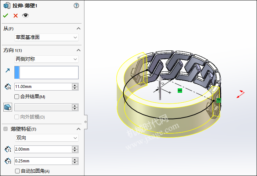Screen dimensions: 257x176
Task: Decrease the 11.00mm depth value
Action: click(x=75, y=88)
